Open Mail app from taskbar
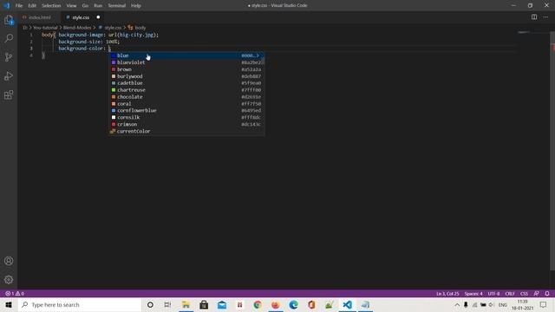Viewport: 555px width, 312px height. [x=222, y=304]
